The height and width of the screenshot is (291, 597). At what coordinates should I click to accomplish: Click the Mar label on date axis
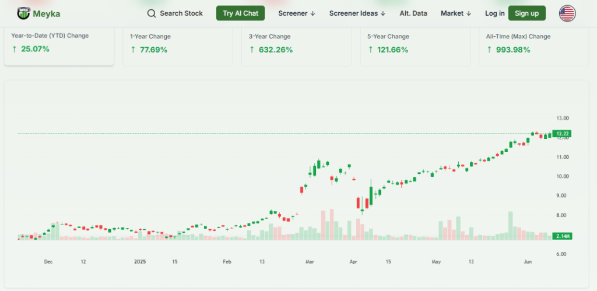tap(310, 262)
